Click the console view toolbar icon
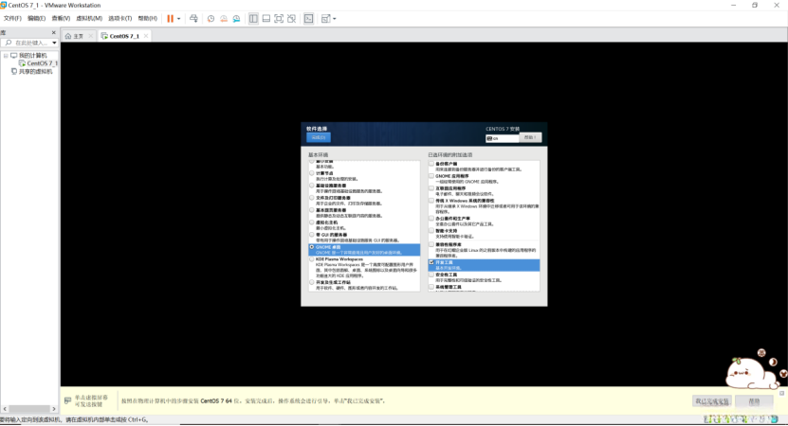The width and height of the screenshot is (788, 426). [308, 19]
